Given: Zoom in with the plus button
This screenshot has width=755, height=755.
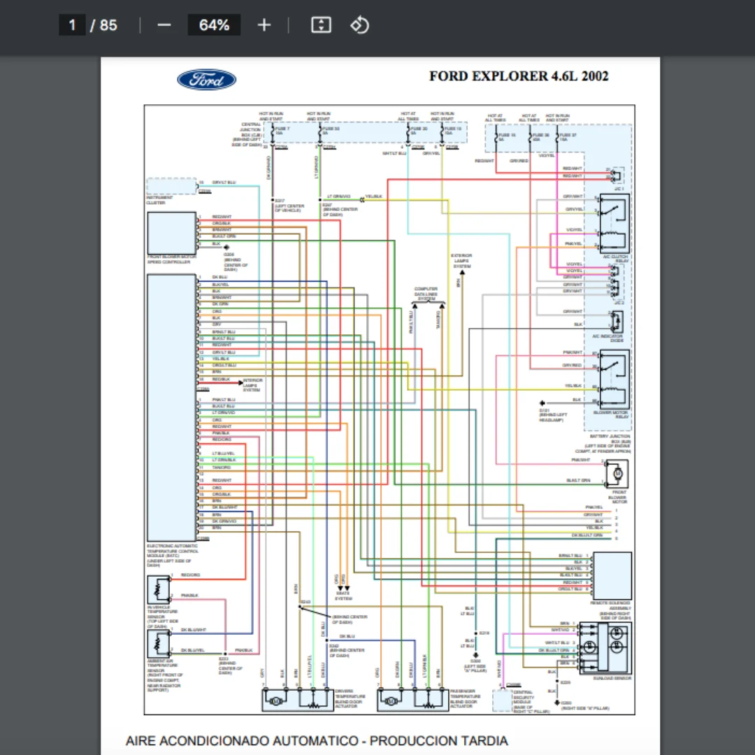Looking at the screenshot, I should coord(264,25).
